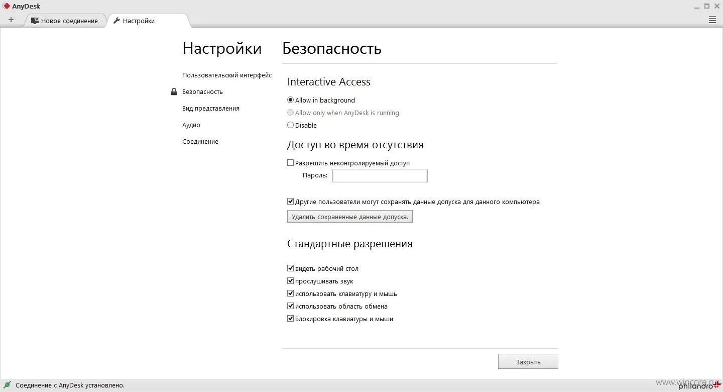Image resolution: width=723 pixels, height=392 pixels.
Task: Enable Разрешить неконтролируемый доступ
Action: pyautogui.click(x=290, y=162)
